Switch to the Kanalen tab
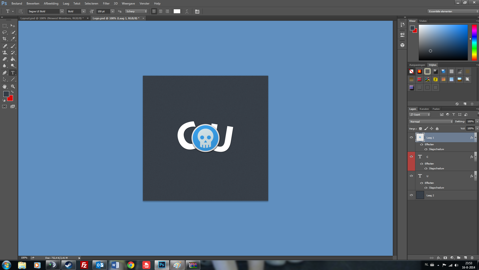 [424, 109]
